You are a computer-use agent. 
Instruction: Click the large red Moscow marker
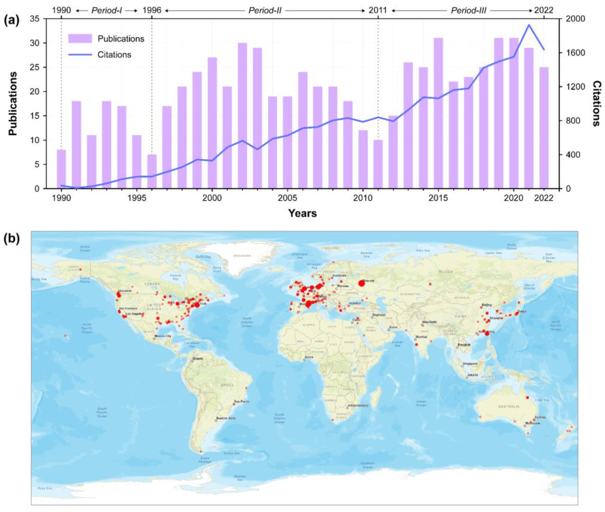point(361,283)
